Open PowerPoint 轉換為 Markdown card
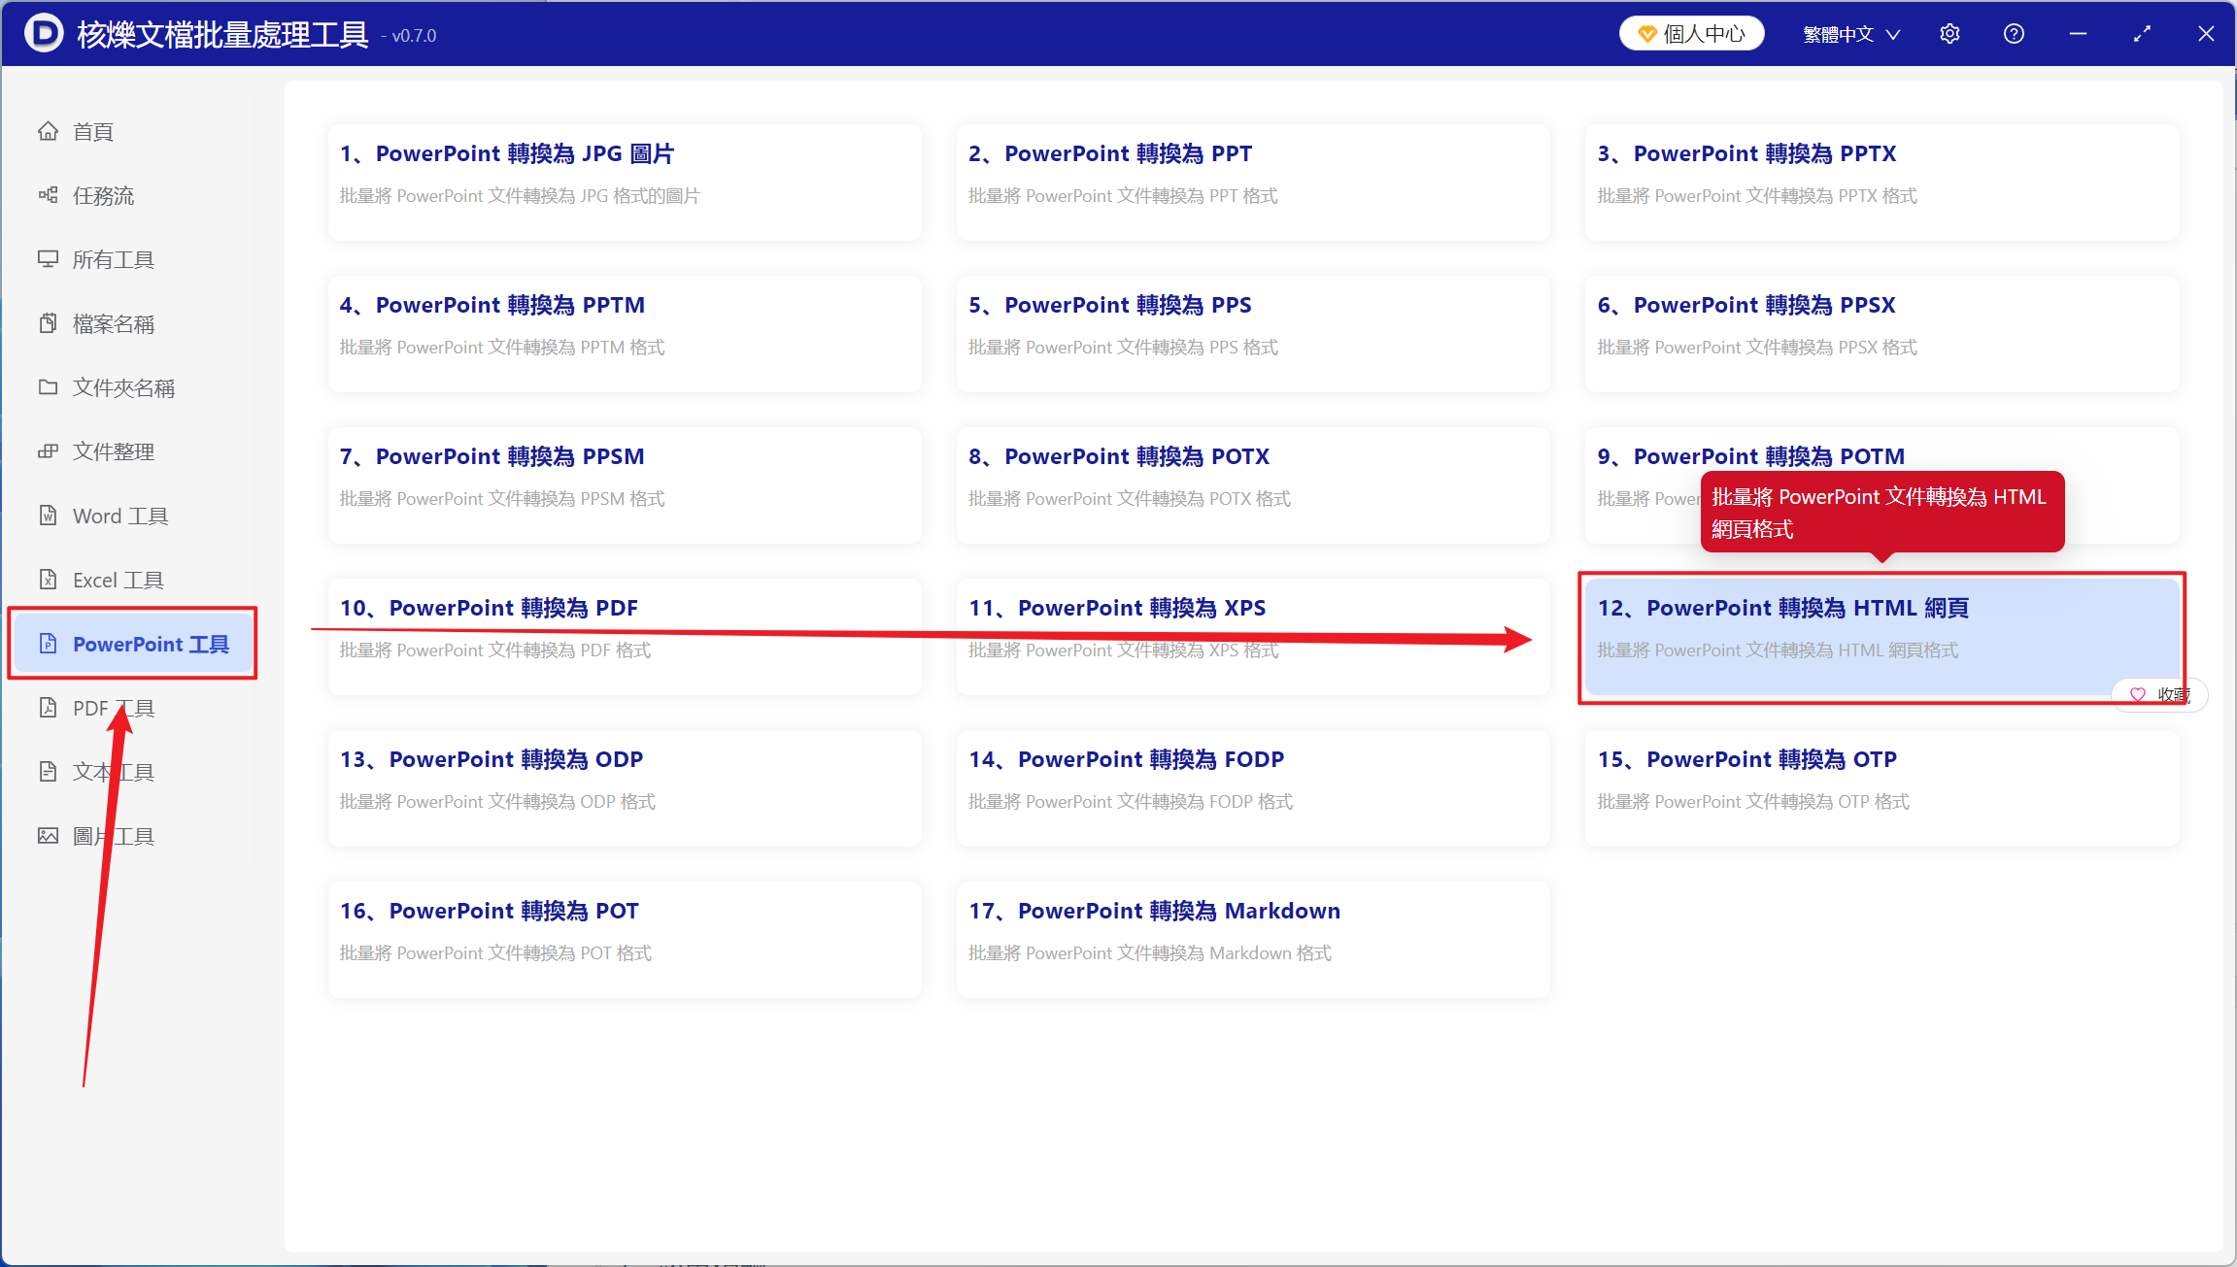 click(1253, 940)
